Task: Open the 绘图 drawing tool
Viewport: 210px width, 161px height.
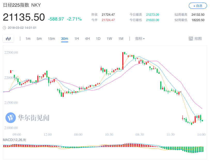Action: click(x=195, y=39)
